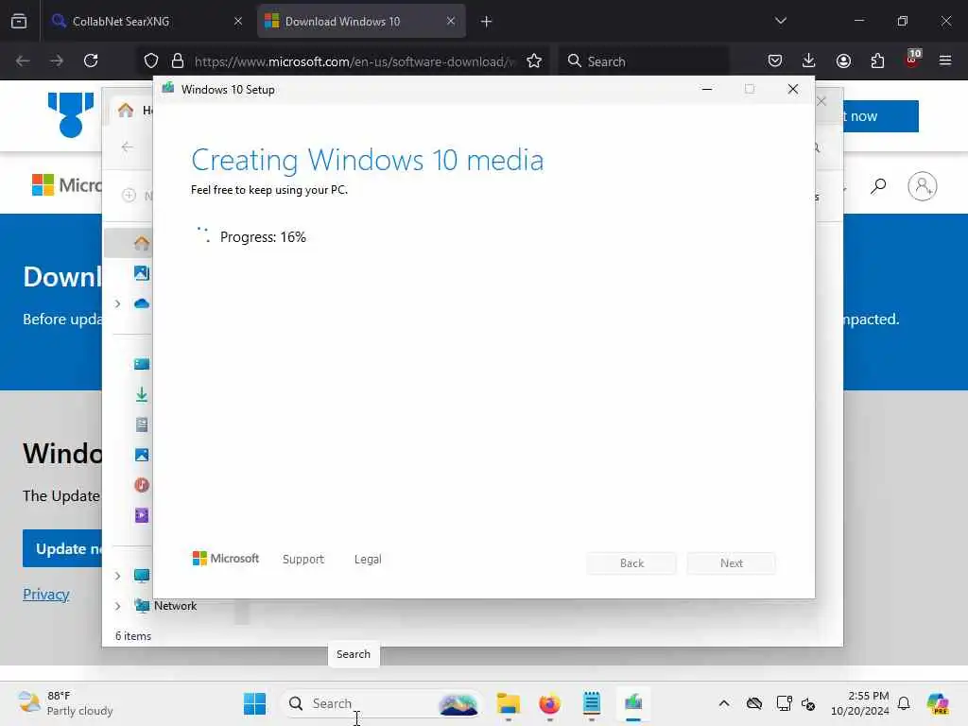Screen dimensions: 968x726
Task: Open clock showing 2:55 PM
Action: (x=860, y=703)
